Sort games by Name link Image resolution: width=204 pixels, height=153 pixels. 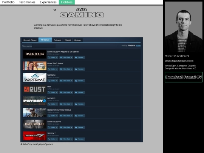point(138,45)
